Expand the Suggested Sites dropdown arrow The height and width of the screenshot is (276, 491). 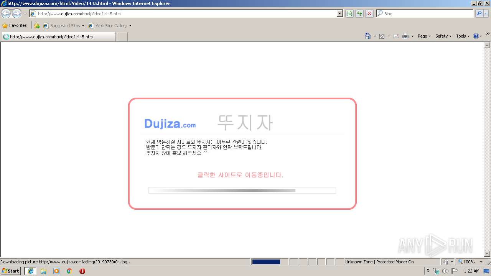coord(83,26)
